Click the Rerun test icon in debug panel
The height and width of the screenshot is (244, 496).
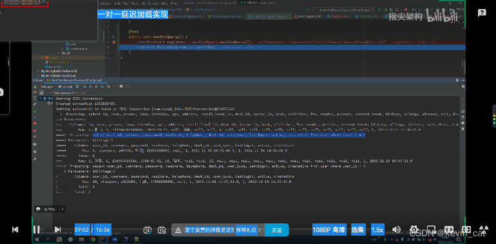(x=35, y=87)
